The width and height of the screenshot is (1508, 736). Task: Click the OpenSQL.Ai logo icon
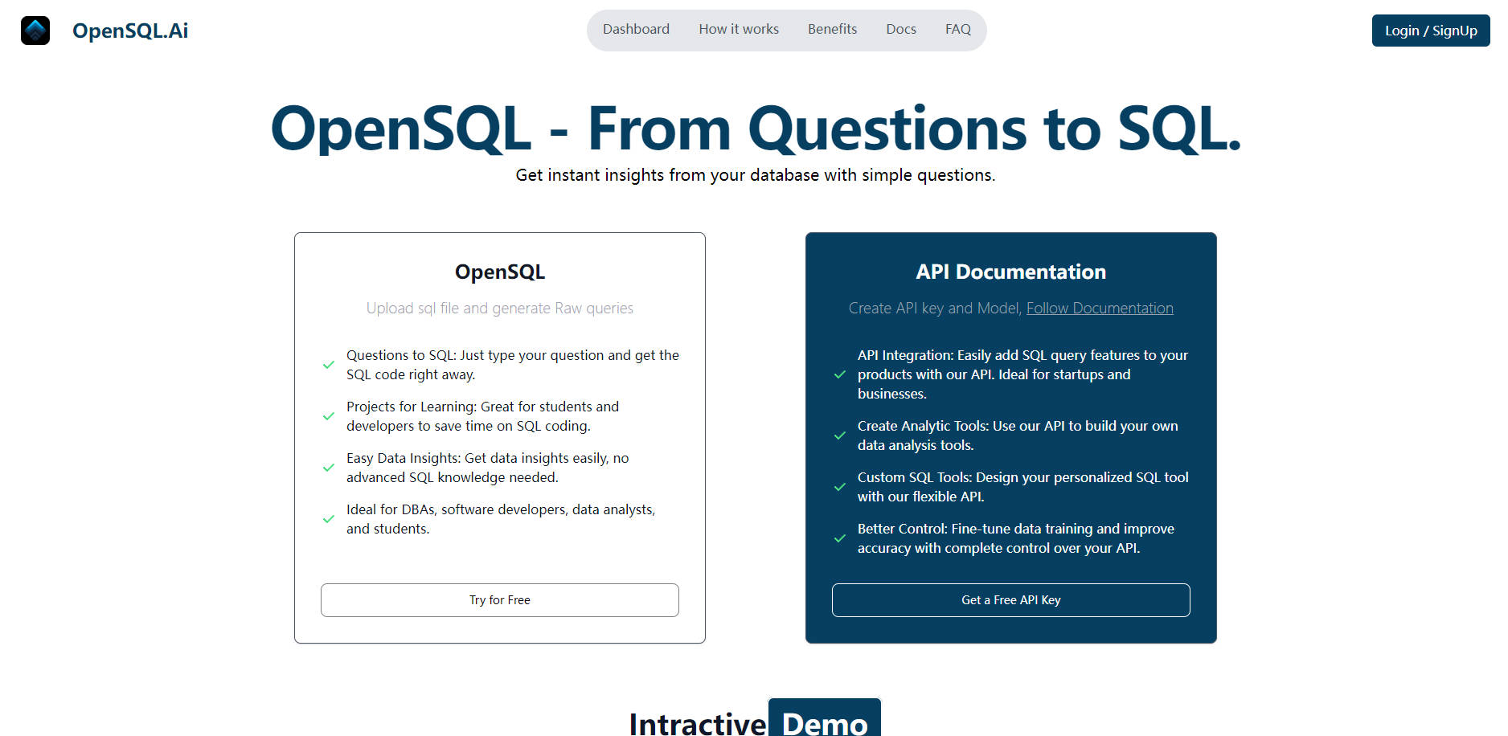[35, 30]
